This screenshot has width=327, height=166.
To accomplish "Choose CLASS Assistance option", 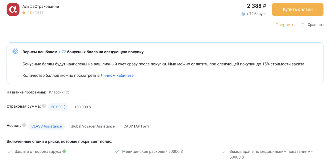I will pos(47,126).
